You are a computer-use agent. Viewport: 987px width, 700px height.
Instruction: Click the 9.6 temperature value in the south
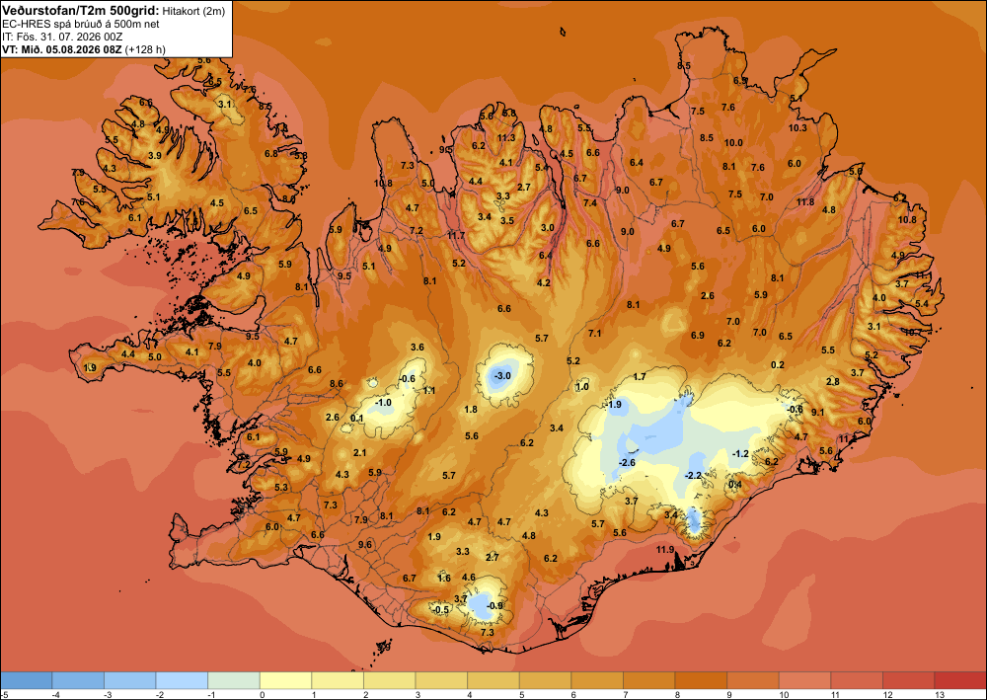(x=365, y=545)
